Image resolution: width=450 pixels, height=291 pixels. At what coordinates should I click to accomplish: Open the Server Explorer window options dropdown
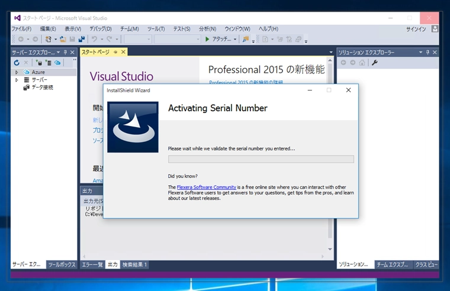[x=58, y=52]
